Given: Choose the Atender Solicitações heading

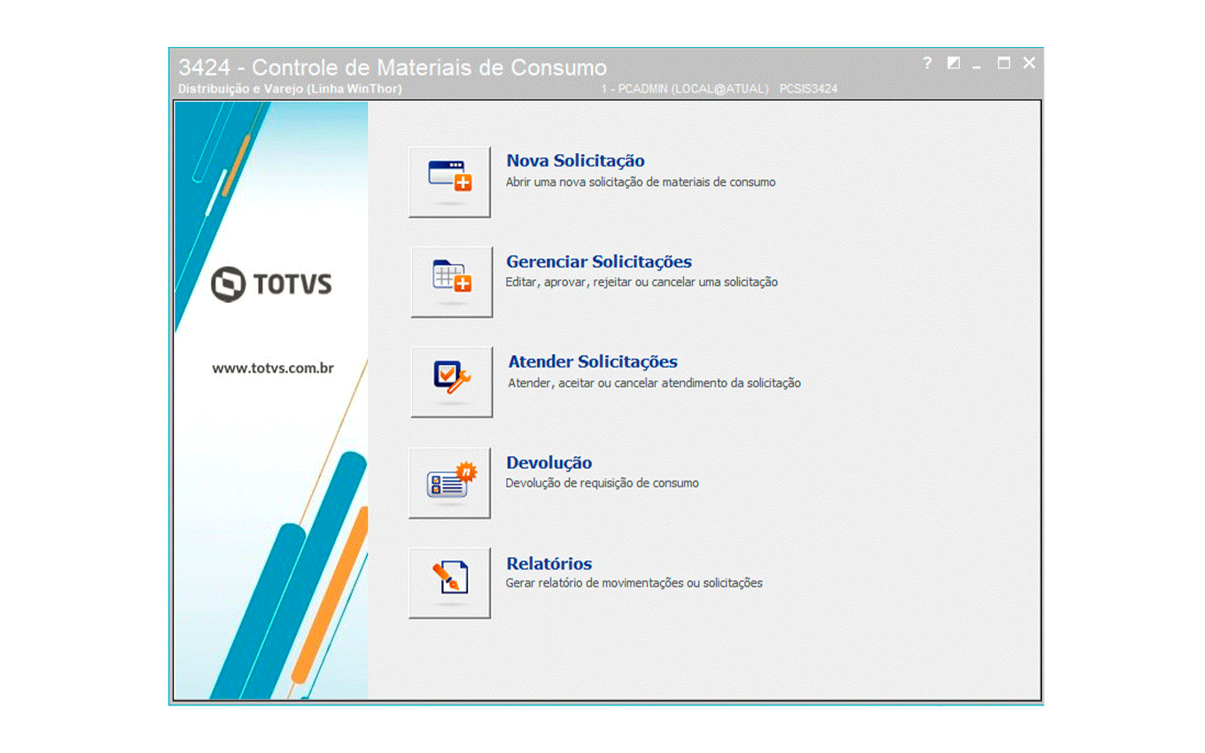Looking at the screenshot, I should coord(593,362).
